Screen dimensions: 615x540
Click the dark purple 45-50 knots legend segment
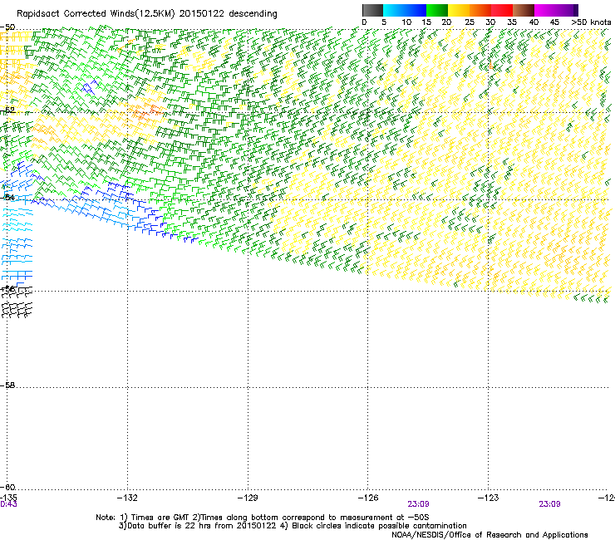tap(567, 10)
